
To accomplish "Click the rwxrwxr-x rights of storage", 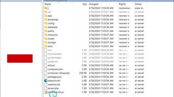I will tap(124, 43).
